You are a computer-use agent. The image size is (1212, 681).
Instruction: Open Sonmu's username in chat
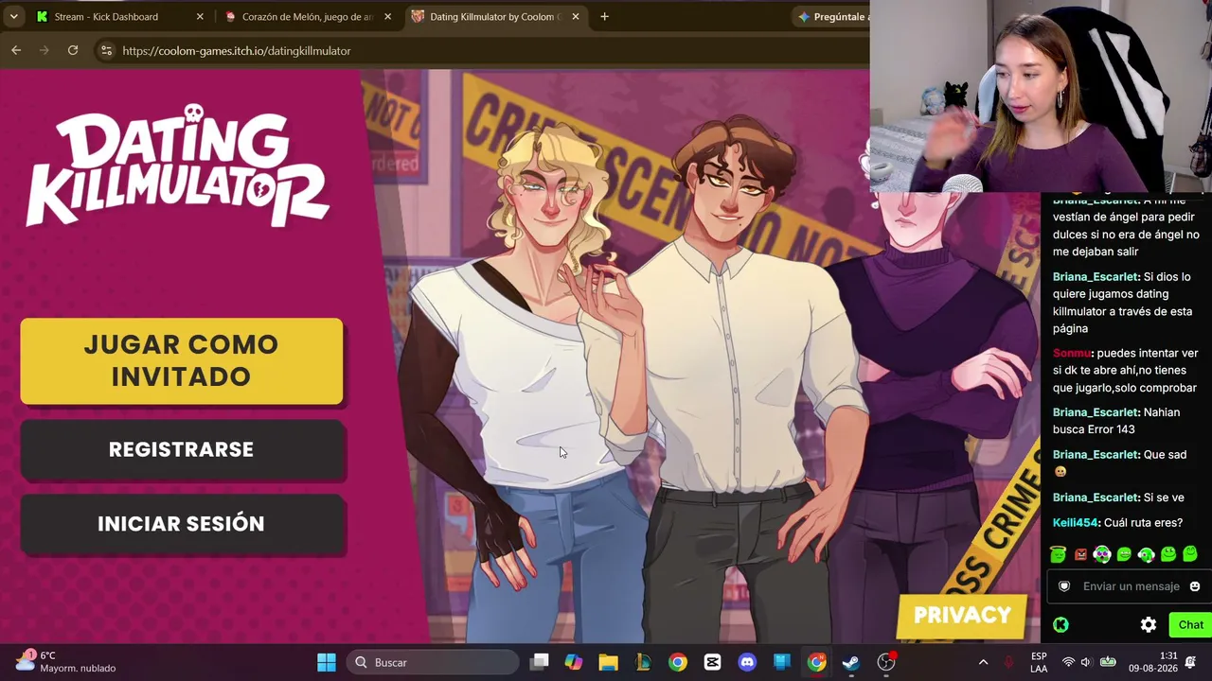(x=1071, y=353)
